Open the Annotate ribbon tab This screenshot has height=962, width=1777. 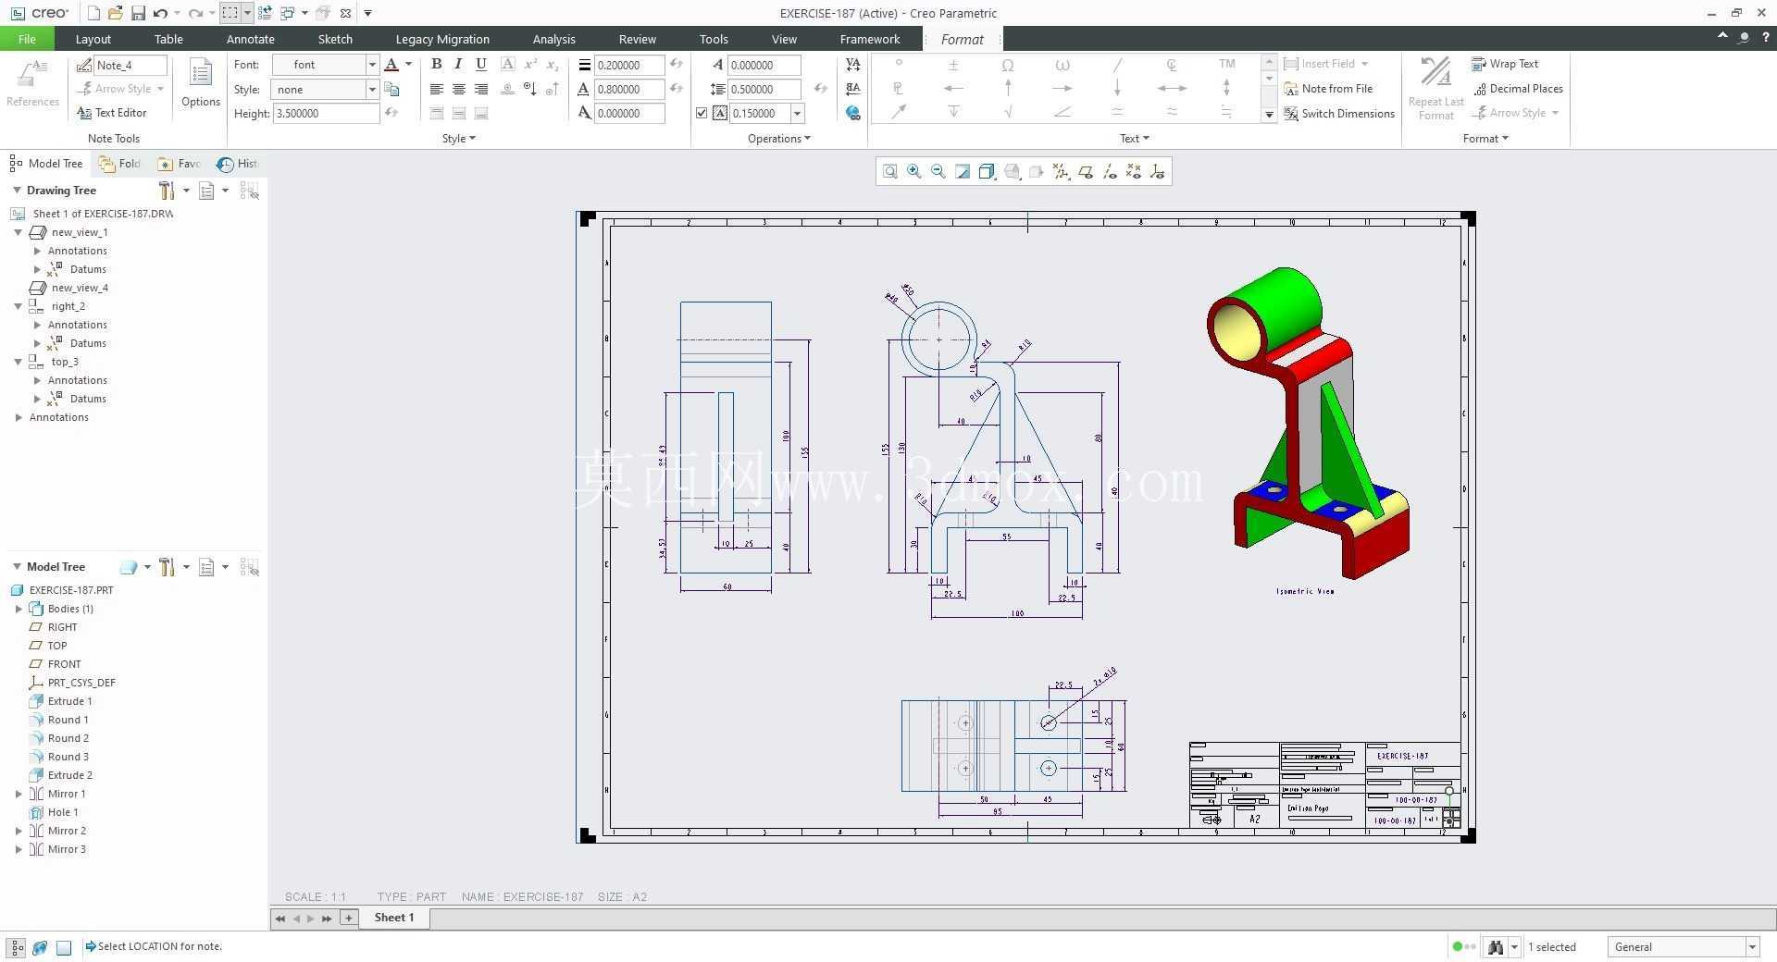(250, 39)
